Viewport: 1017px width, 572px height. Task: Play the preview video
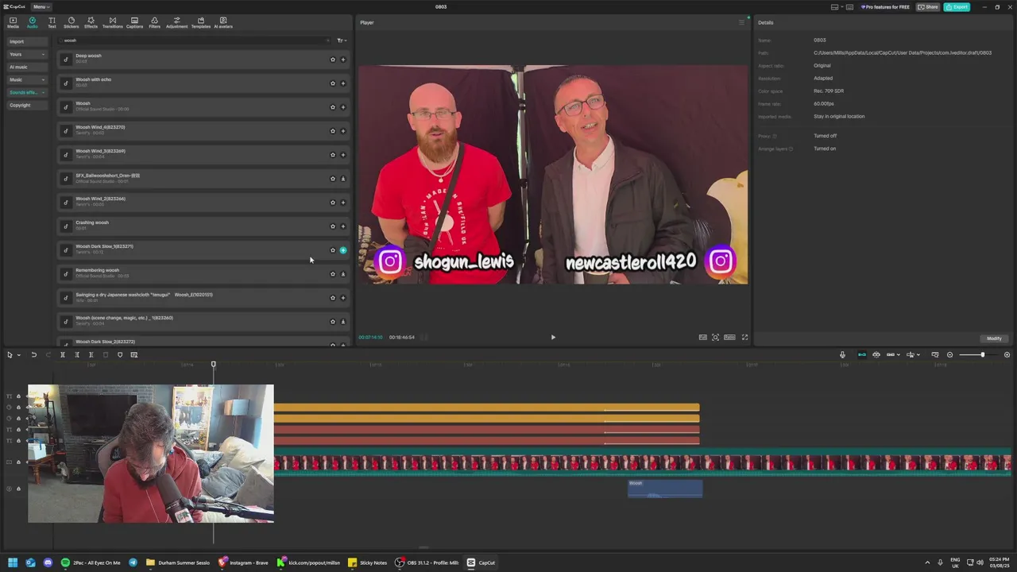coord(553,338)
